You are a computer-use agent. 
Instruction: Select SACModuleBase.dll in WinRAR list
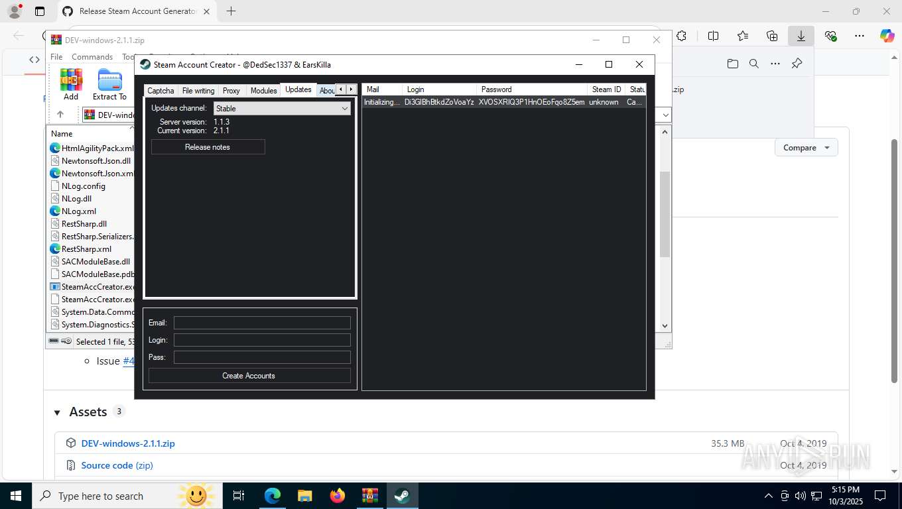(91, 262)
